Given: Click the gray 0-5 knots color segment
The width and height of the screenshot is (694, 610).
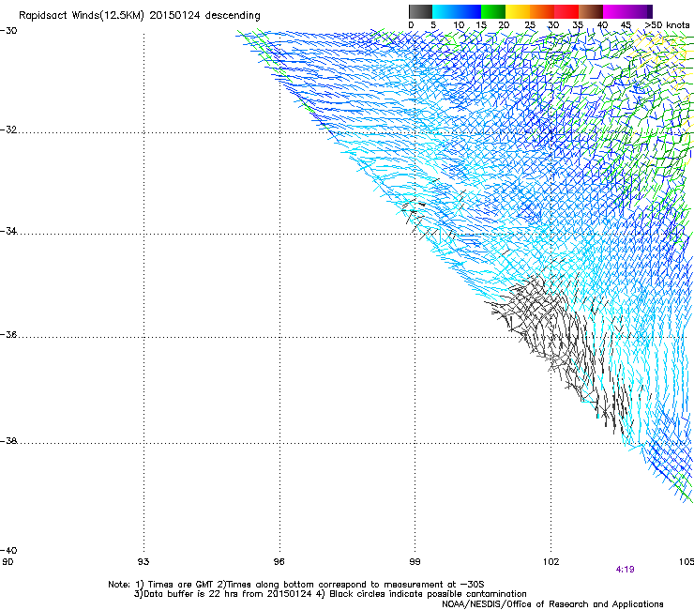Looking at the screenshot, I should click(x=420, y=11).
